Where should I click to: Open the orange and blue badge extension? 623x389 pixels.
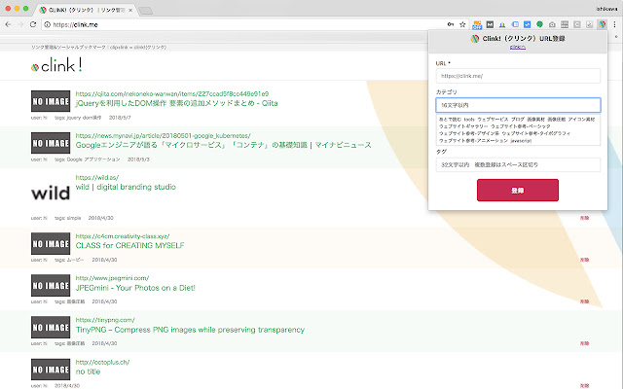[x=477, y=25]
